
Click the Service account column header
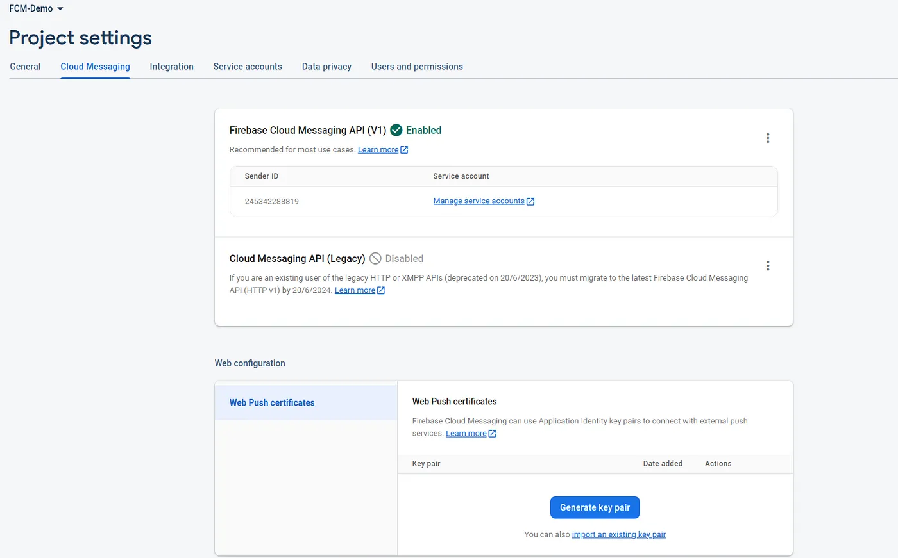point(461,176)
